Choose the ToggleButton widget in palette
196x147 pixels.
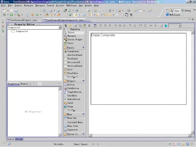[74, 92]
